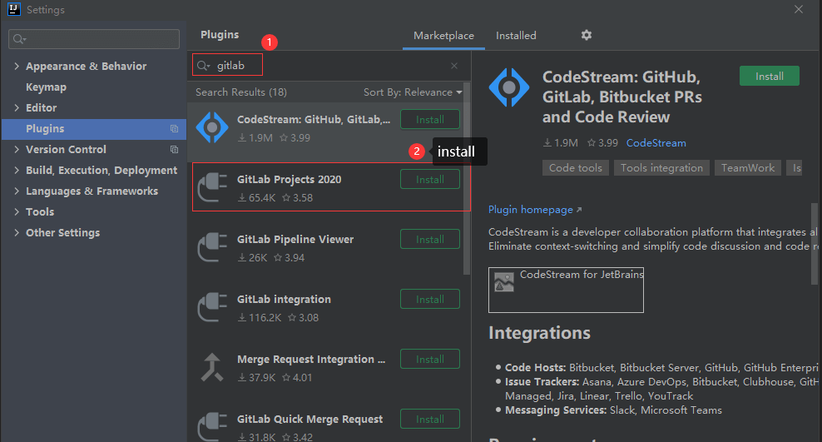Click Search Results (18) label
Viewport: 822px width, 442px height.
(x=241, y=92)
